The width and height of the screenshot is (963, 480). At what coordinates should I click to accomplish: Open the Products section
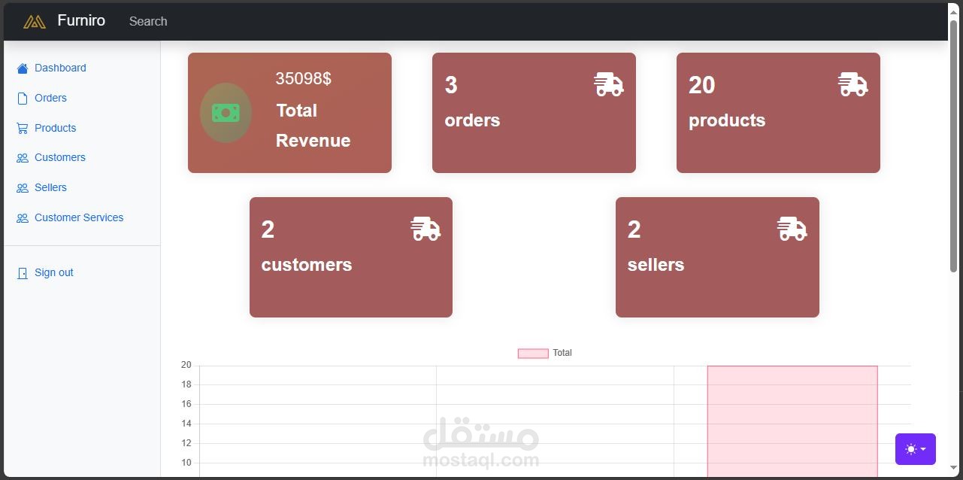55,128
